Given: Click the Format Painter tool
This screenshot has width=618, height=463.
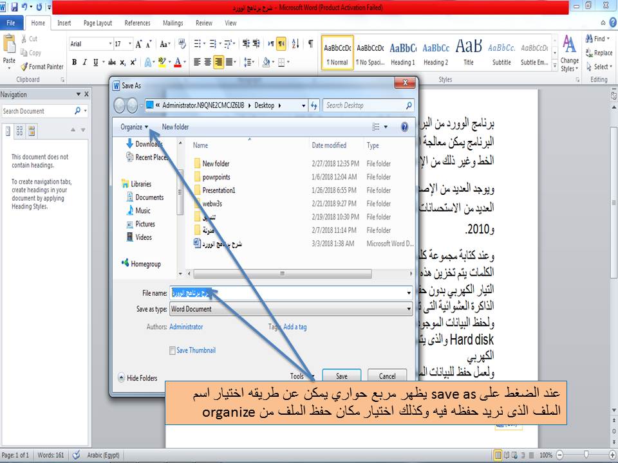Looking at the screenshot, I should pos(42,67).
